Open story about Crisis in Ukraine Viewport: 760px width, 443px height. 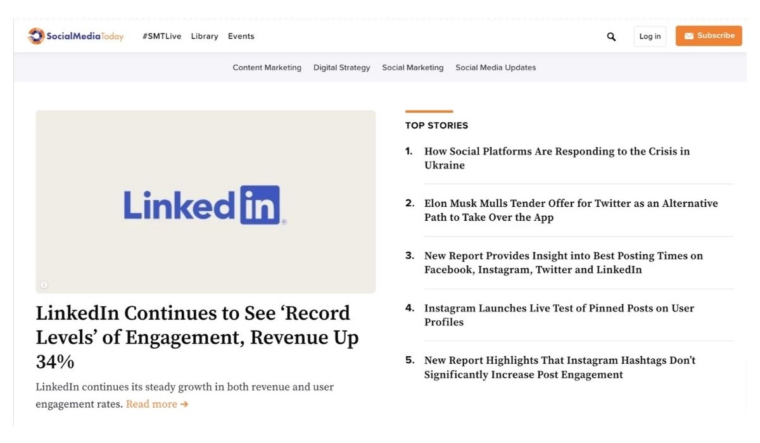click(557, 158)
